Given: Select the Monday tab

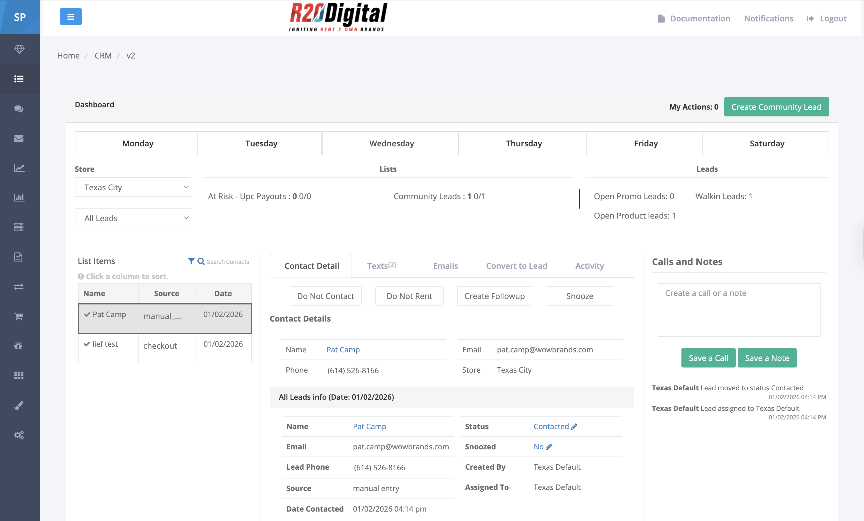Looking at the screenshot, I should (x=136, y=144).
